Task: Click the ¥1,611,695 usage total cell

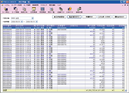Action: point(100,90)
